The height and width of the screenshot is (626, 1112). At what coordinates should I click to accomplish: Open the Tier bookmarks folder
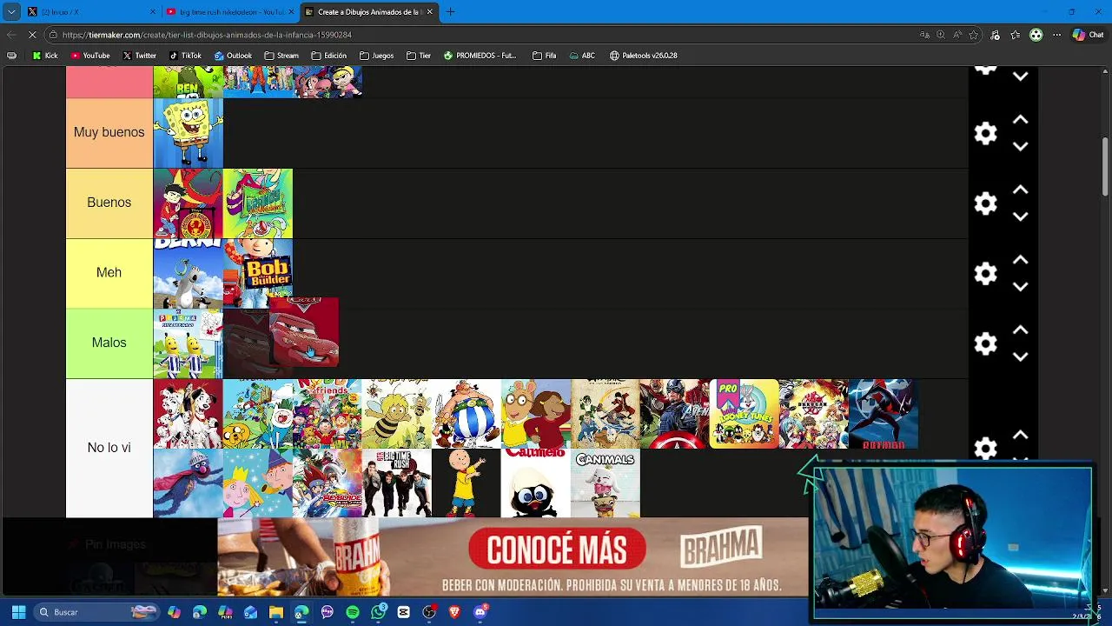419,56
